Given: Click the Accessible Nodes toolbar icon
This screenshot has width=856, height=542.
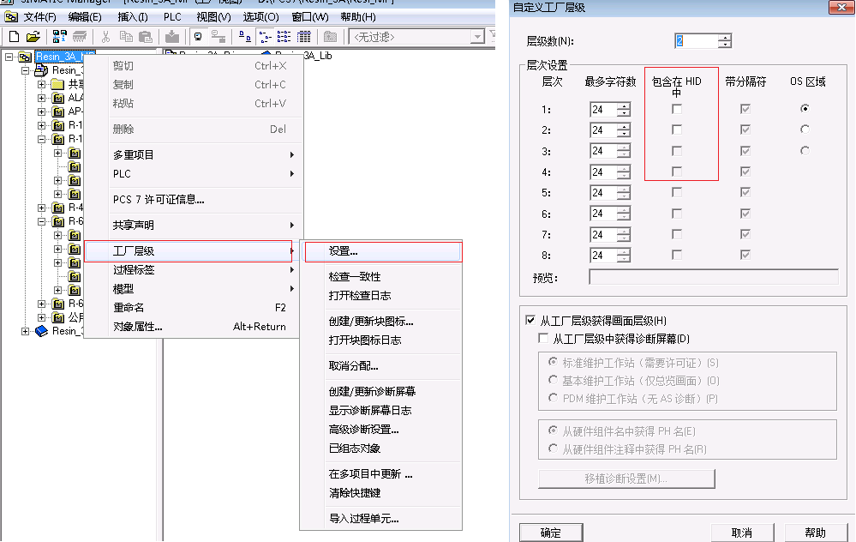Looking at the screenshot, I should point(59,37).
